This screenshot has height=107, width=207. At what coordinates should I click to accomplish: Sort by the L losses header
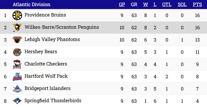(x=155, y=5)
